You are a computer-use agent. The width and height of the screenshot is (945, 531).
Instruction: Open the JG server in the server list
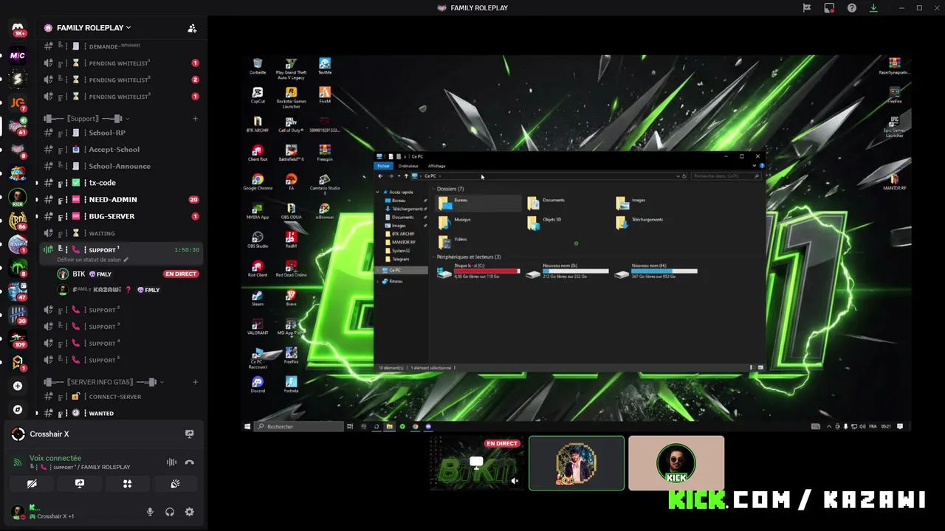[18, 103]
